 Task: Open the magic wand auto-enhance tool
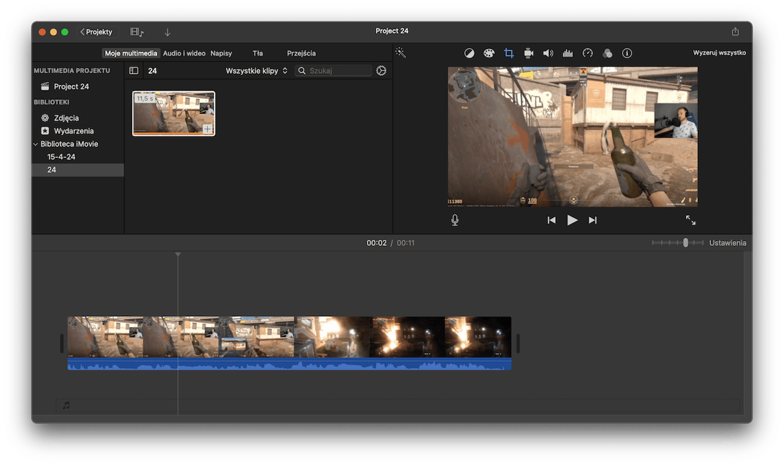tap(401, 53)
